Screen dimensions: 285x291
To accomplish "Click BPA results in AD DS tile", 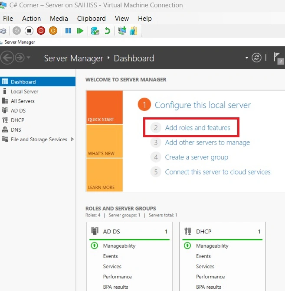I will pos(116,287).
